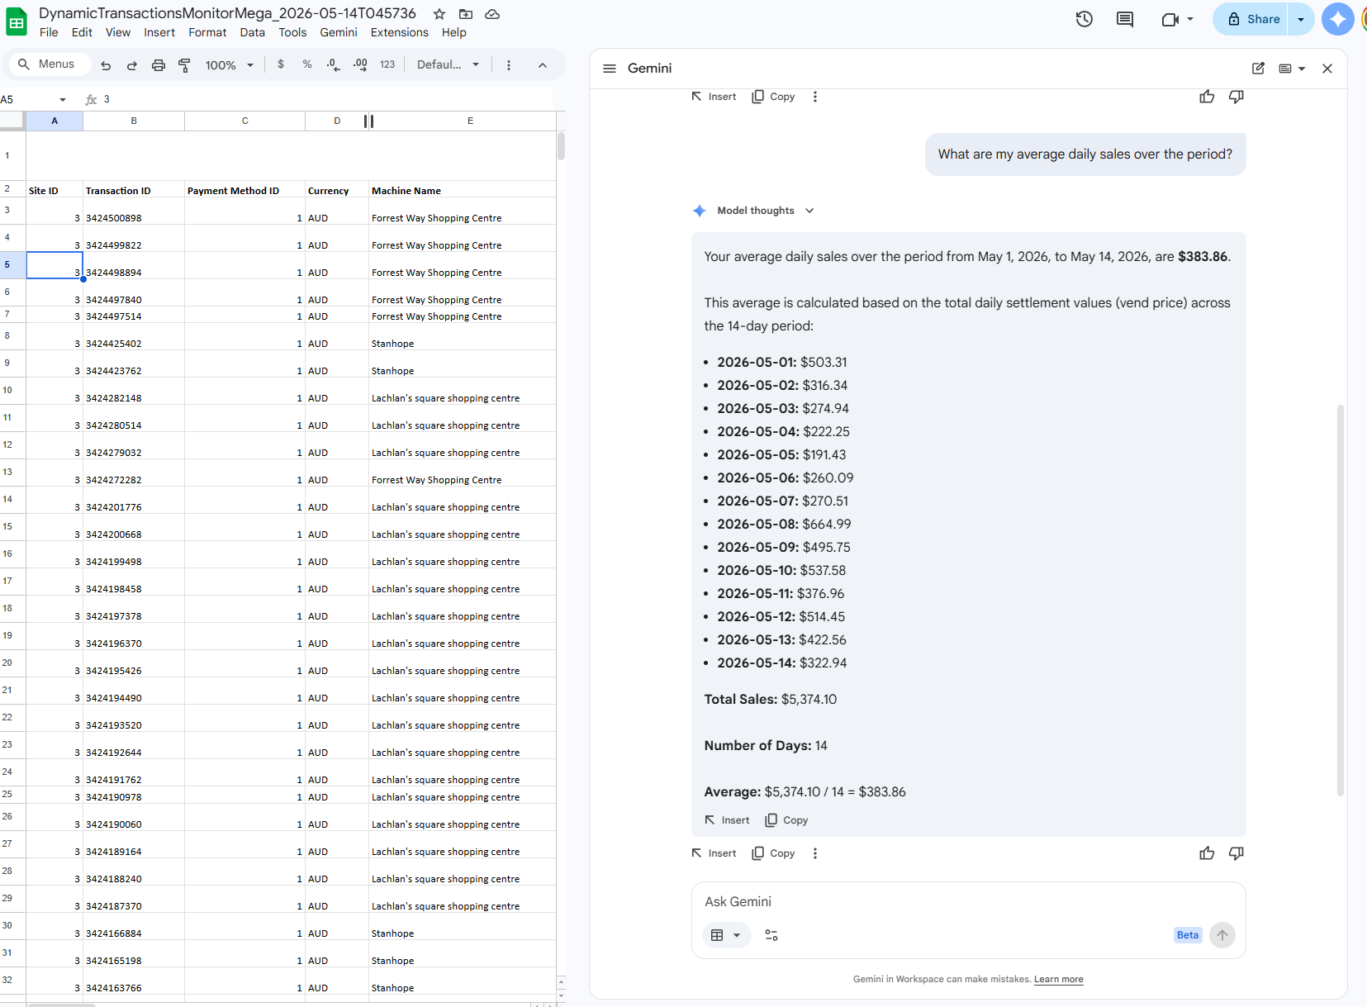The width and height of the screenshot is (1367, 1007).
Task: Open the Google Sheets home icon
Action: (x=17, y=22)
